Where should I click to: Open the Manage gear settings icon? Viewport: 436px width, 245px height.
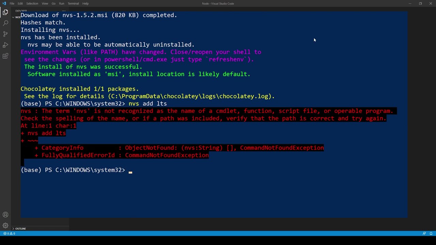(5, 225)
